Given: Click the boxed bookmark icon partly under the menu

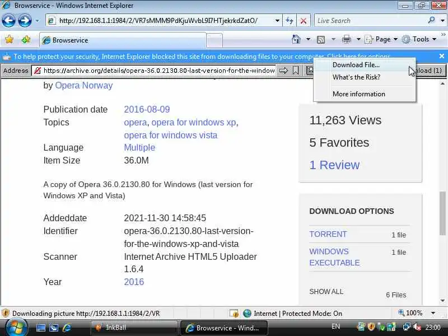Looking at the screenshot, I should (x=310, y=71).
